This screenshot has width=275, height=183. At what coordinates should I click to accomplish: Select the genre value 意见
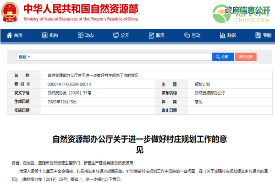[x=198, y=102]
